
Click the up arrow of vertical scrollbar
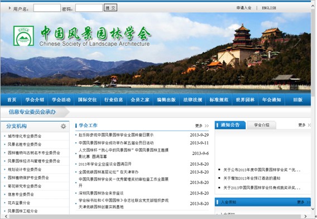click(x=313, y=6)
